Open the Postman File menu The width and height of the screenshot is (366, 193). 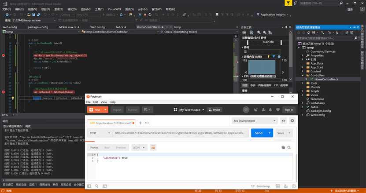coord(88,102)
